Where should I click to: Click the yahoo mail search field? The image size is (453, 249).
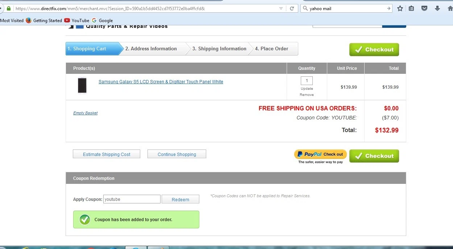pyautogui.click(x=346, y=8)
